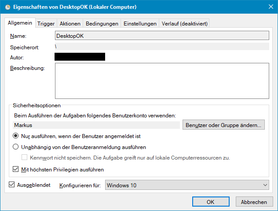
Task: Open the Konfigurieren für Windows 10 dropdown
Action: click(187, 185)
